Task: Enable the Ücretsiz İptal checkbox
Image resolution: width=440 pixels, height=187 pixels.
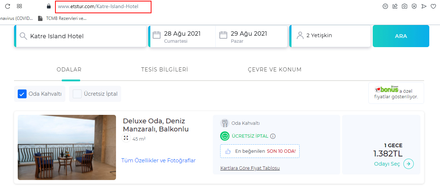Action: pos(77,94)
